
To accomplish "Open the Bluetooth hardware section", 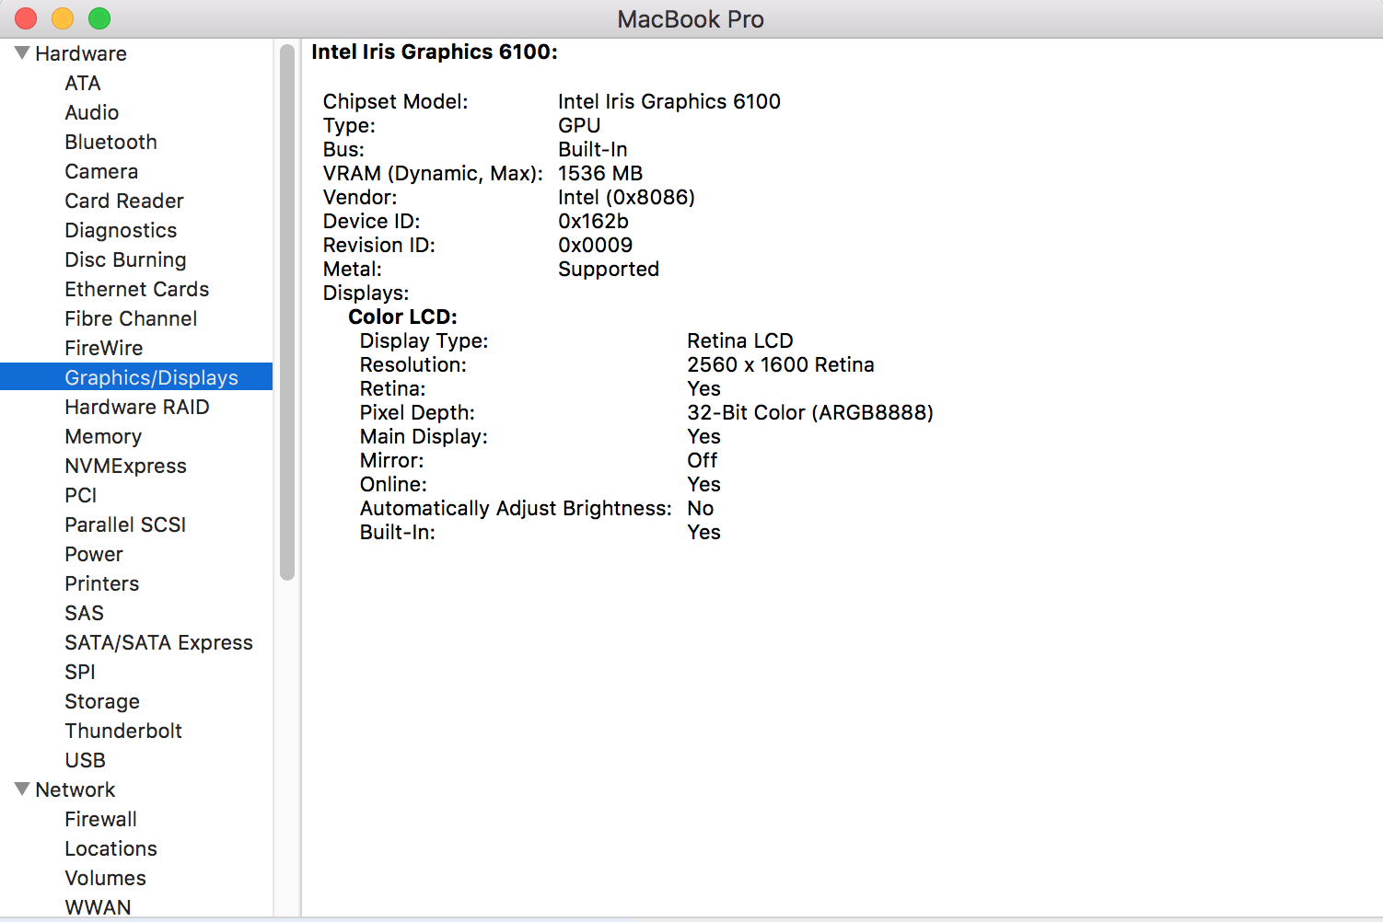I will point(110,142).
